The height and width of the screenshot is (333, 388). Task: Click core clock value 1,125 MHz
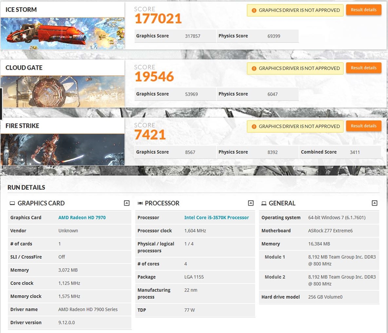[x=69, y=283]
